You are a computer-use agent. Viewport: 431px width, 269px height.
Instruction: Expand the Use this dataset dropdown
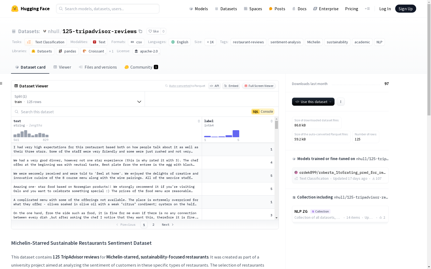tap(313, 102)
